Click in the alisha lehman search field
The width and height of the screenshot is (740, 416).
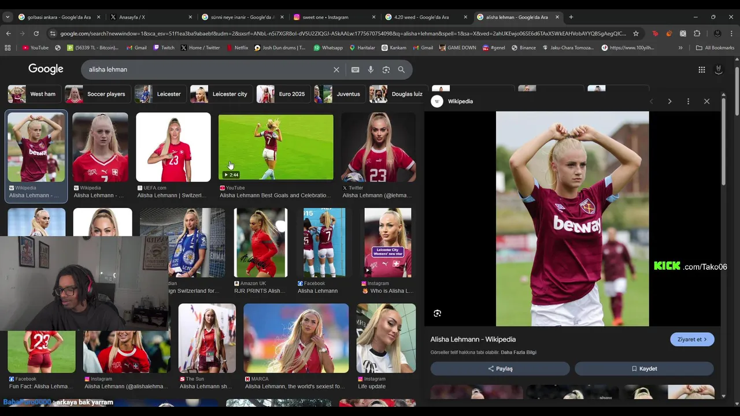(208, 69)
